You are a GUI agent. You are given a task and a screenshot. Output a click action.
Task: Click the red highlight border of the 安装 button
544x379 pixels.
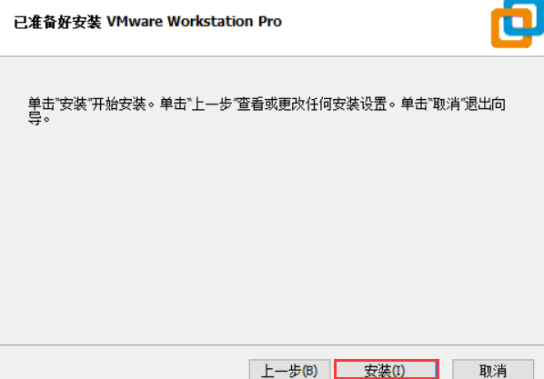[387, 361]
